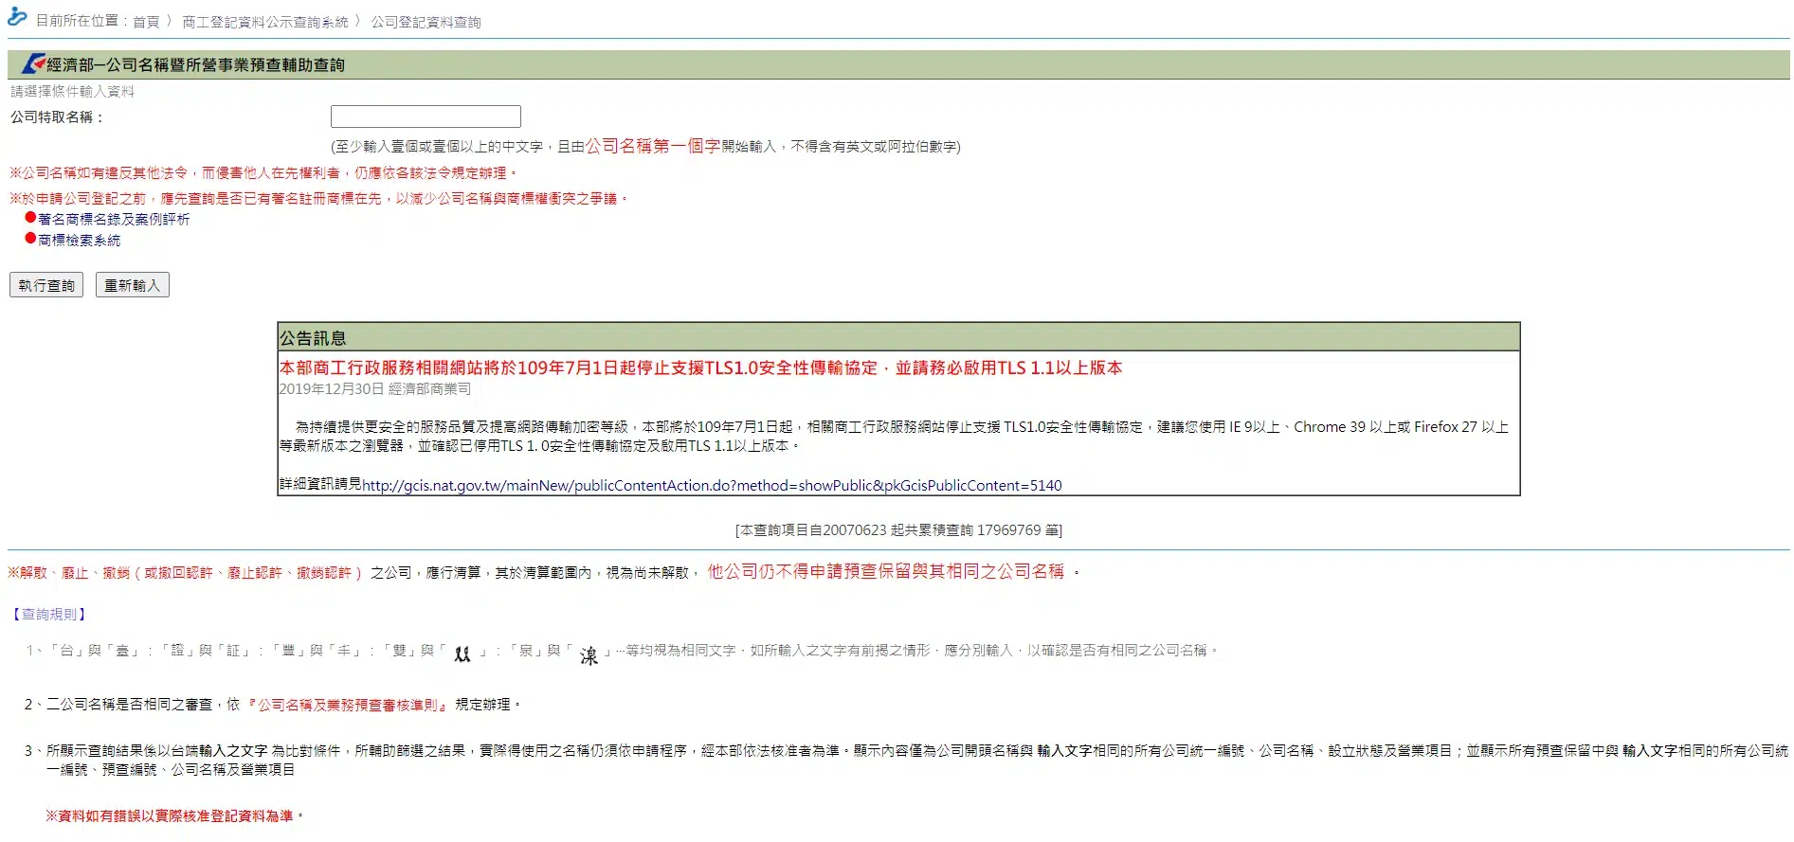Click the 重新輸入 reset button

[x=133, y=285]
